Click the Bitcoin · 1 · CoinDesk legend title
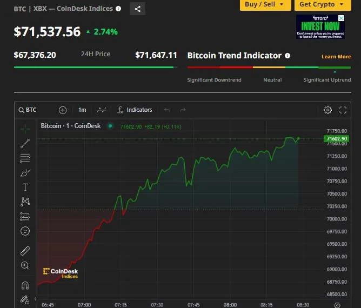The width and height of the screenshot is (361, 308). click(71, 126)
